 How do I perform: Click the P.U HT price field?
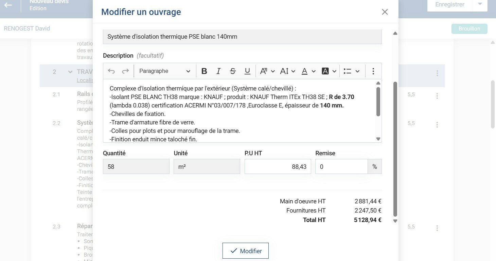click(x=278, y=167)
